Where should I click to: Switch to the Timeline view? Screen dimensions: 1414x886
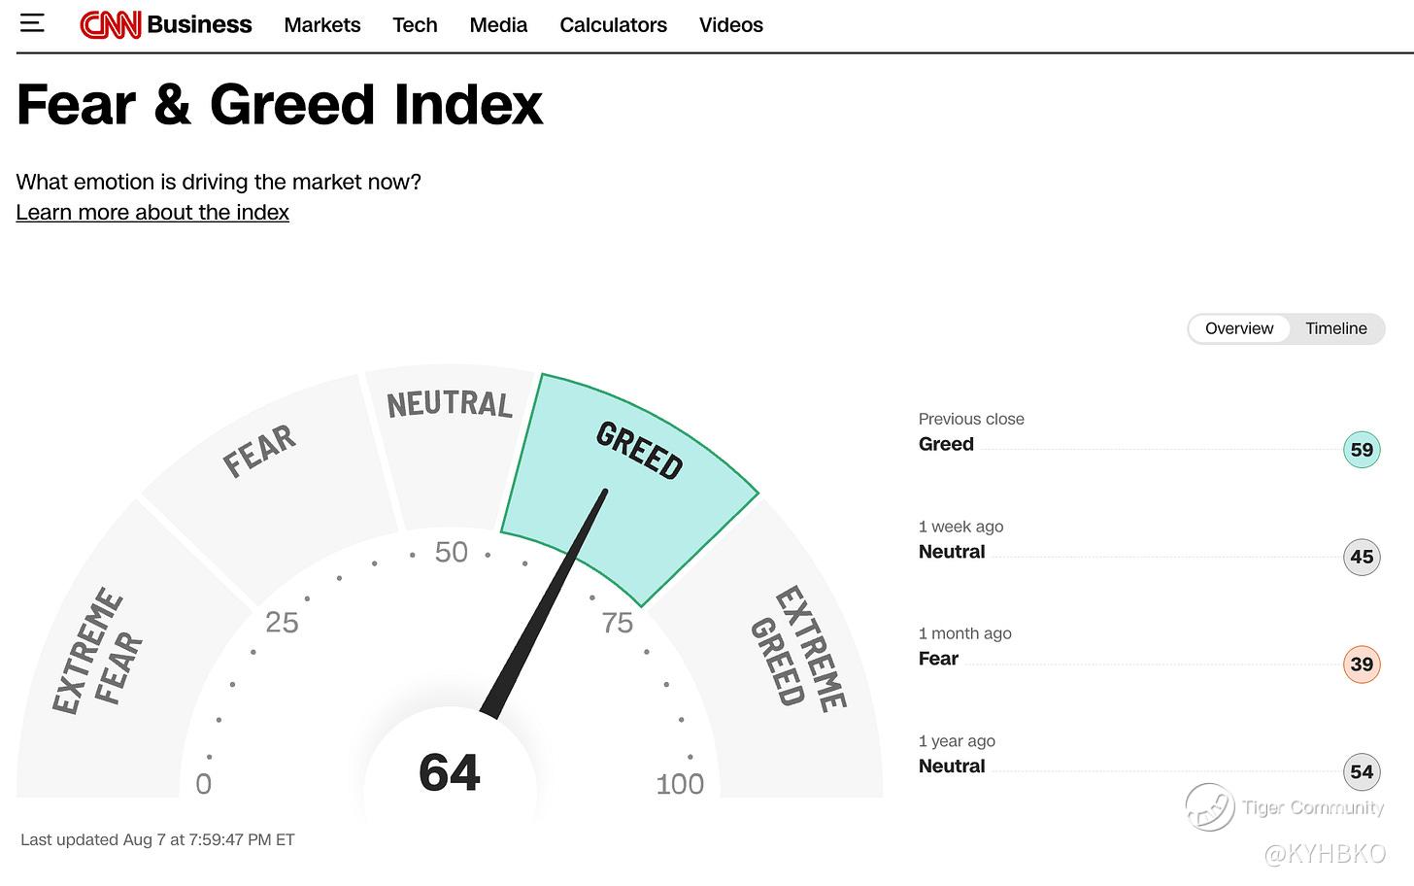tap(1336, 328)
